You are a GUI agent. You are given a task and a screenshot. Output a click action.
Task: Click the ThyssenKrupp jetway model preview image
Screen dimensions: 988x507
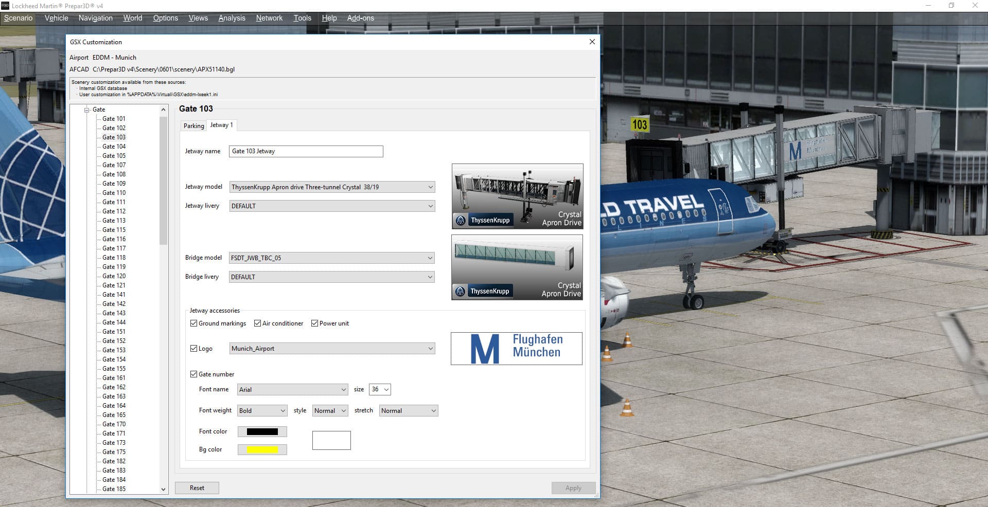pos(517,196)
